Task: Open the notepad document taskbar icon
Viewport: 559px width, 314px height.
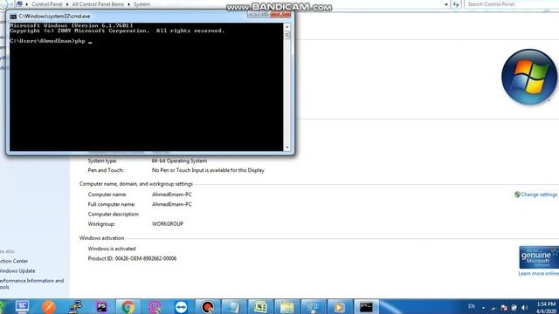Action: [x=234, y=306]
